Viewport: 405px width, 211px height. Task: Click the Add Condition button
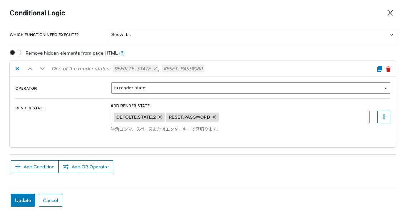point(35,167)
